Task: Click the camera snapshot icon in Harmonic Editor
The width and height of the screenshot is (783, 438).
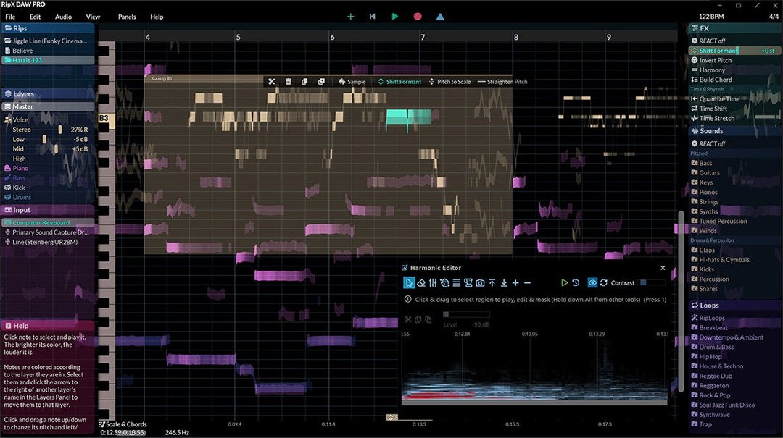Action: [480, 282]
